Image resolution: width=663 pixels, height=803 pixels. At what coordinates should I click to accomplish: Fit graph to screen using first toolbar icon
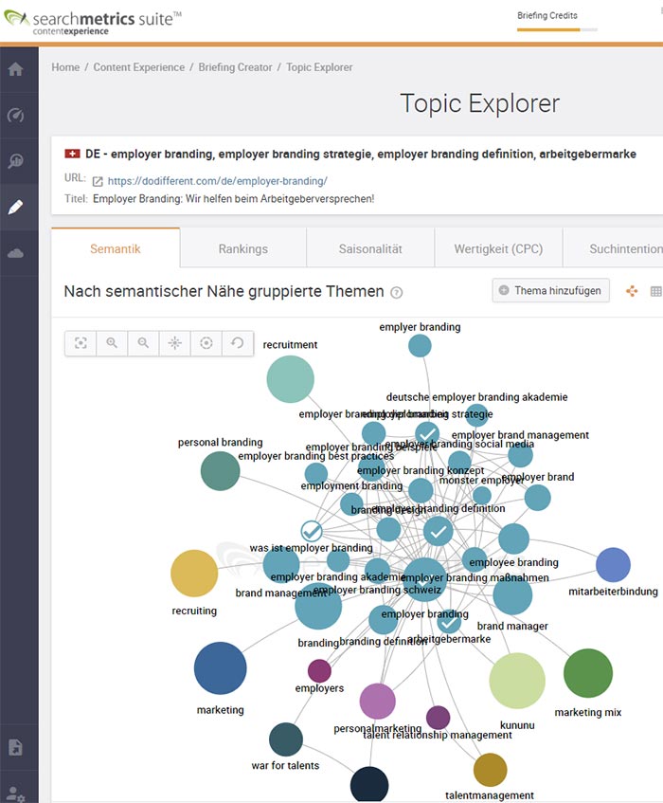tap(81, 343)
